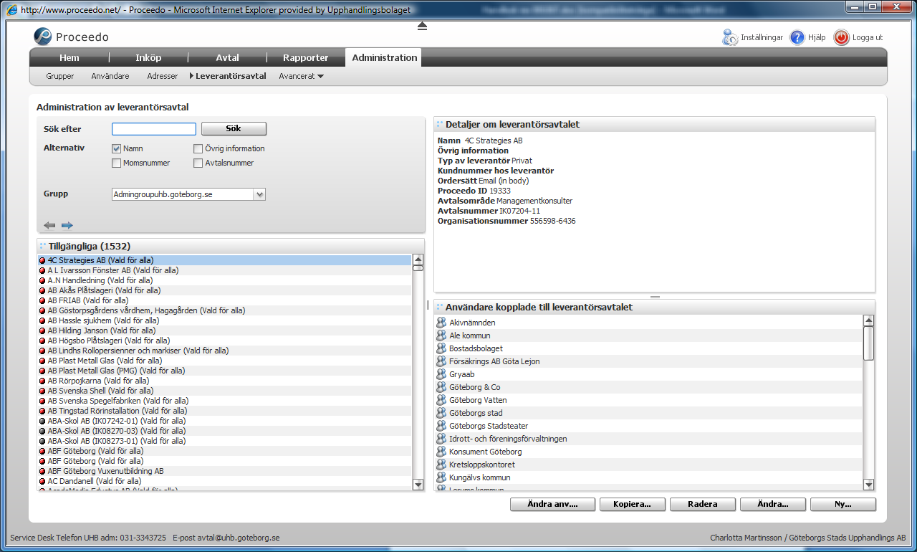Screen dimensions: 917x552
Task: Click the Sök button
Action: point(234,129)
